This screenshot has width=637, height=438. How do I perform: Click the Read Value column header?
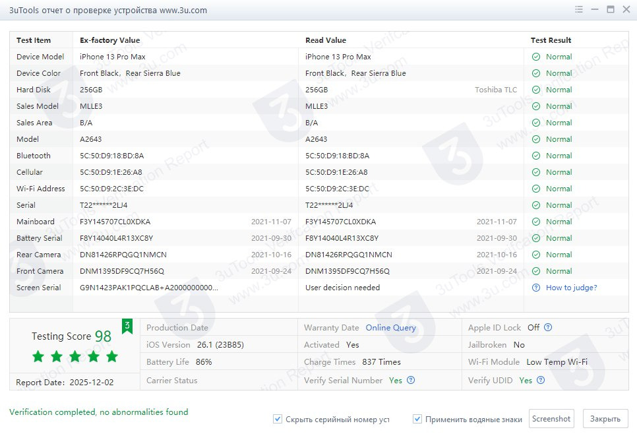pyautogui.click(x=326, y=40)
